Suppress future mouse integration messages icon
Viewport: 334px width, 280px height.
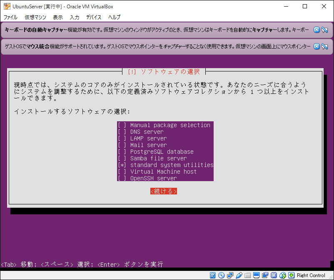(x=325, y=46)
